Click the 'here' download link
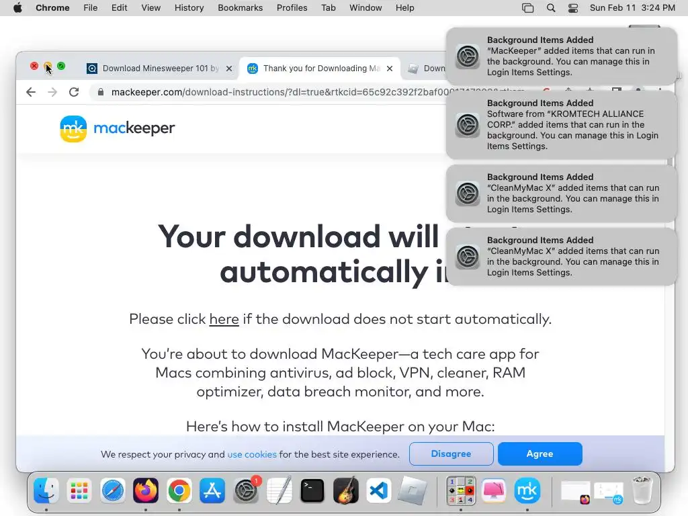688x516 pixels. (x=224, y=319)
